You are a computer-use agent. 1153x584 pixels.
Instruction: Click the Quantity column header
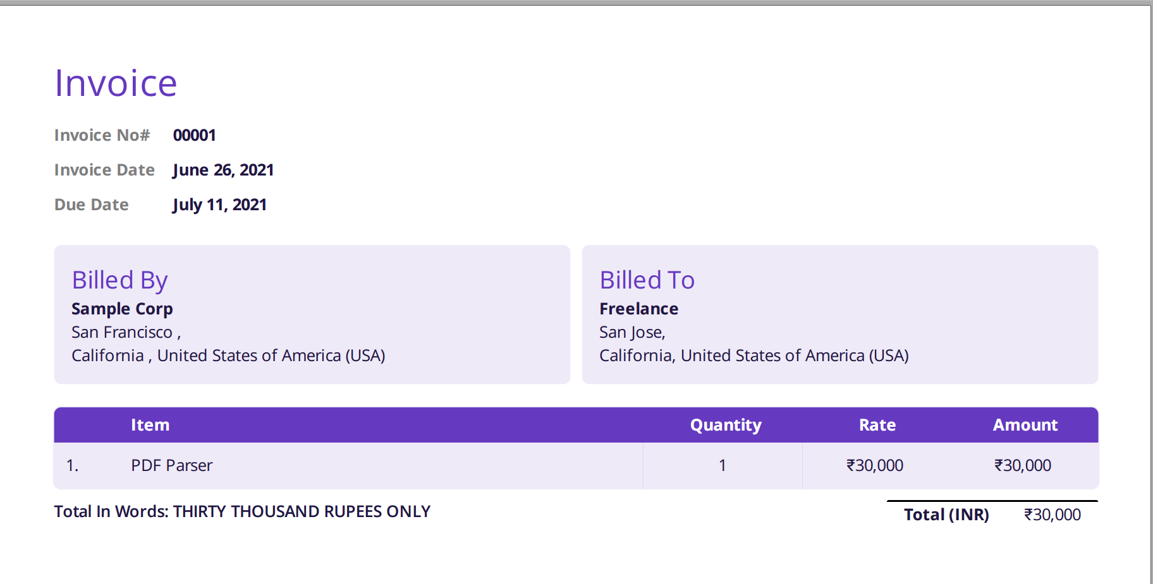click(x=725, y=425)
